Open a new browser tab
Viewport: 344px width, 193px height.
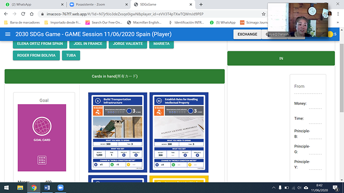point(201,4)
